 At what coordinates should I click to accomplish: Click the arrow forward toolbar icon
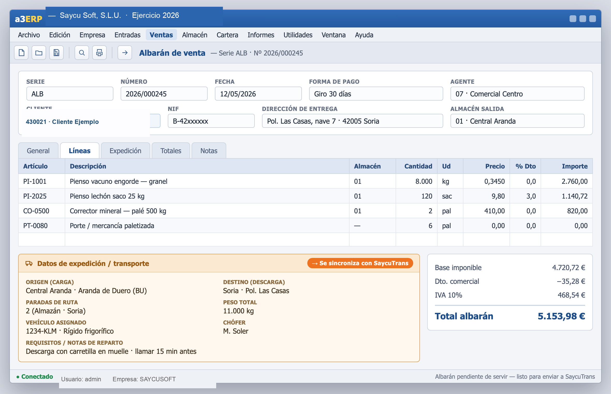(125, 53)
